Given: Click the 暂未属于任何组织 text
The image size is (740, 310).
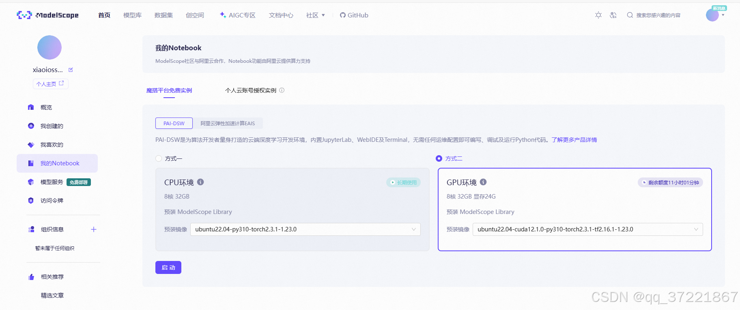Looking at the screenshot, I should pos(55,248).
